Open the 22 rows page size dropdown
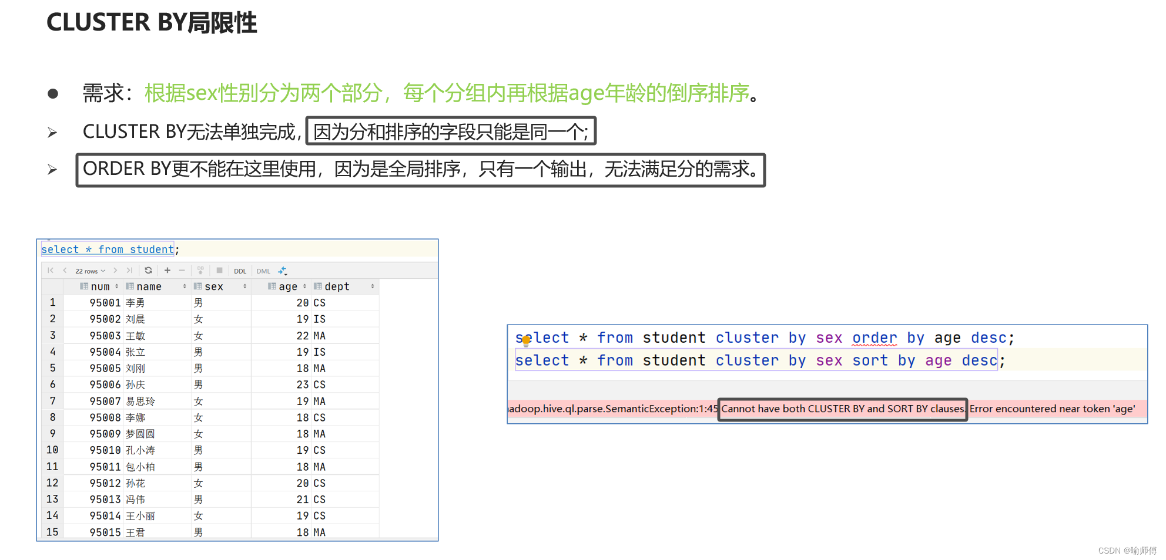Screen dimensions: 1166x560 (90, 271)
